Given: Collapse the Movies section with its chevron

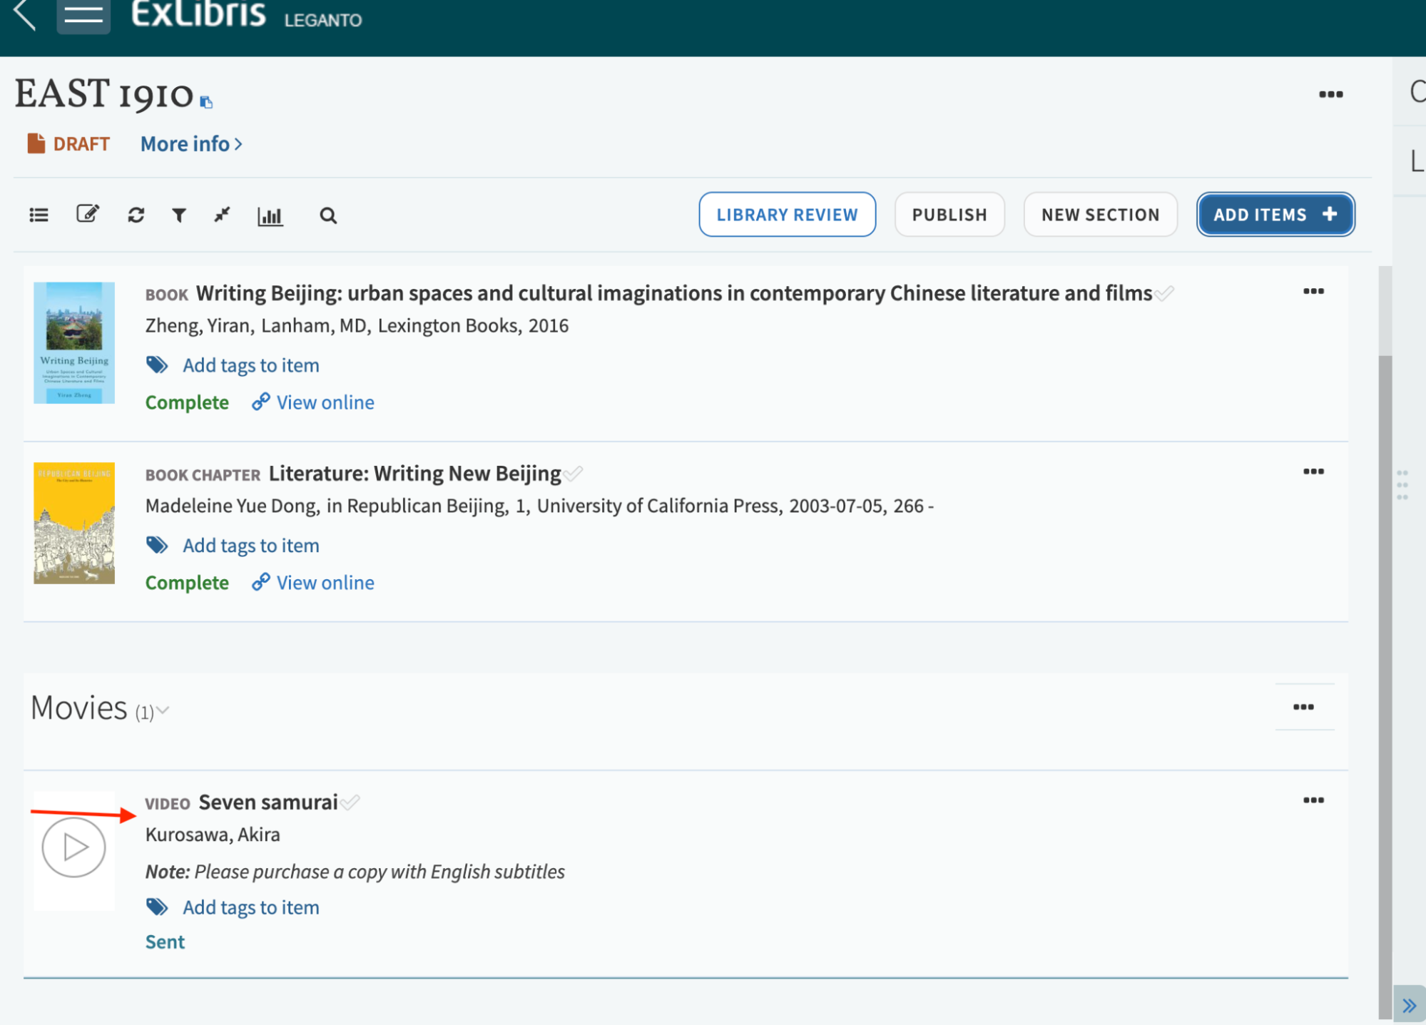Looking at the screenshot, I should pos(163,710).
